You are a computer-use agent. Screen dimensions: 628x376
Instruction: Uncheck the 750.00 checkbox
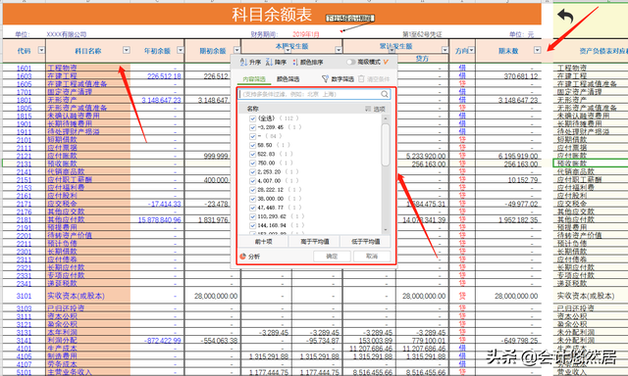pyautogui.click(x=252, y=163)
